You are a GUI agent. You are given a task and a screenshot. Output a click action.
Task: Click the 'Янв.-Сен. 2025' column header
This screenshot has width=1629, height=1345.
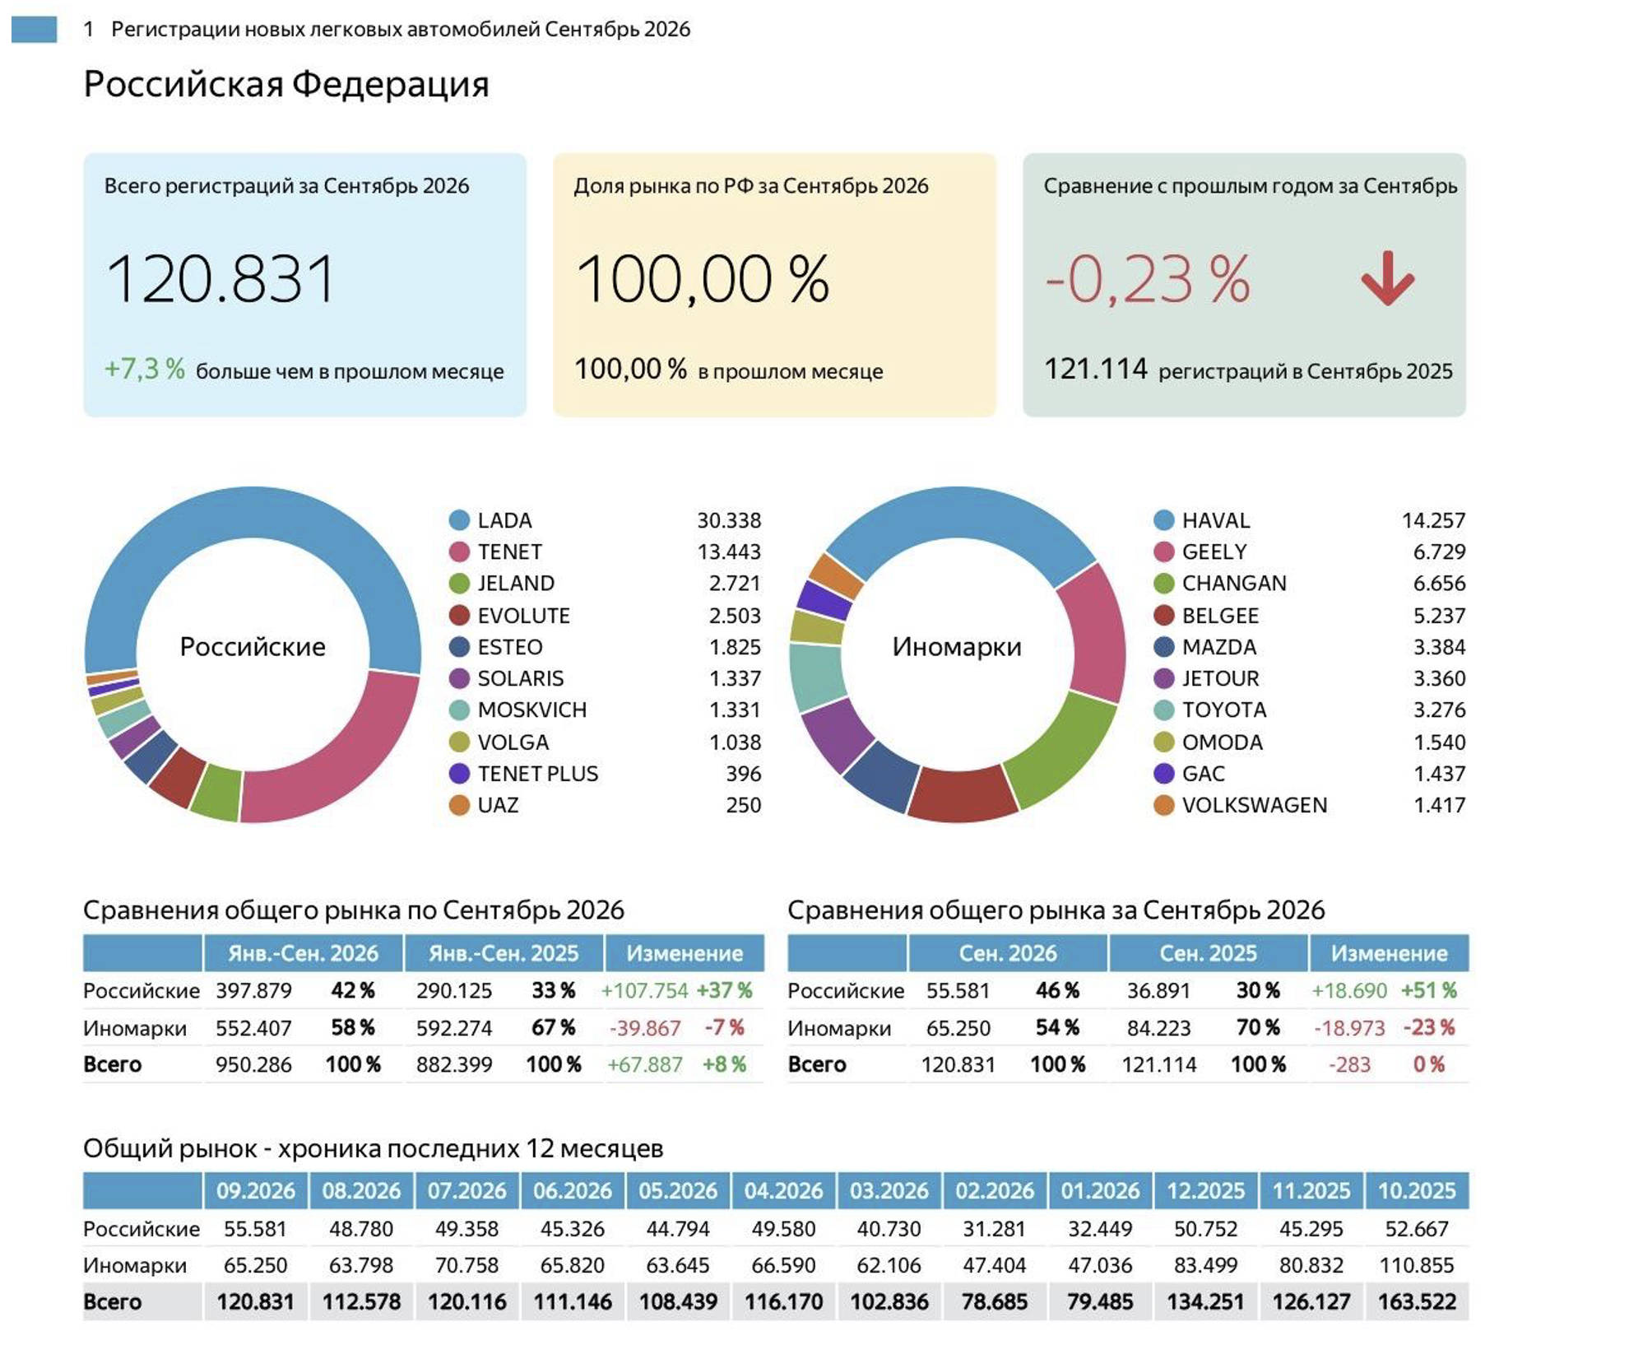tap(504, 953)
